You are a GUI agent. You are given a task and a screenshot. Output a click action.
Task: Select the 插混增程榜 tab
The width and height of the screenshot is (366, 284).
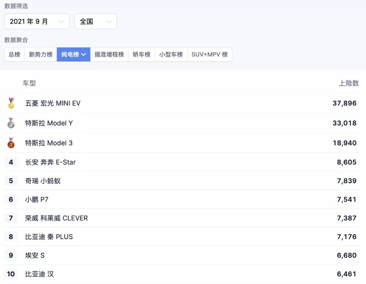point(109,54)
